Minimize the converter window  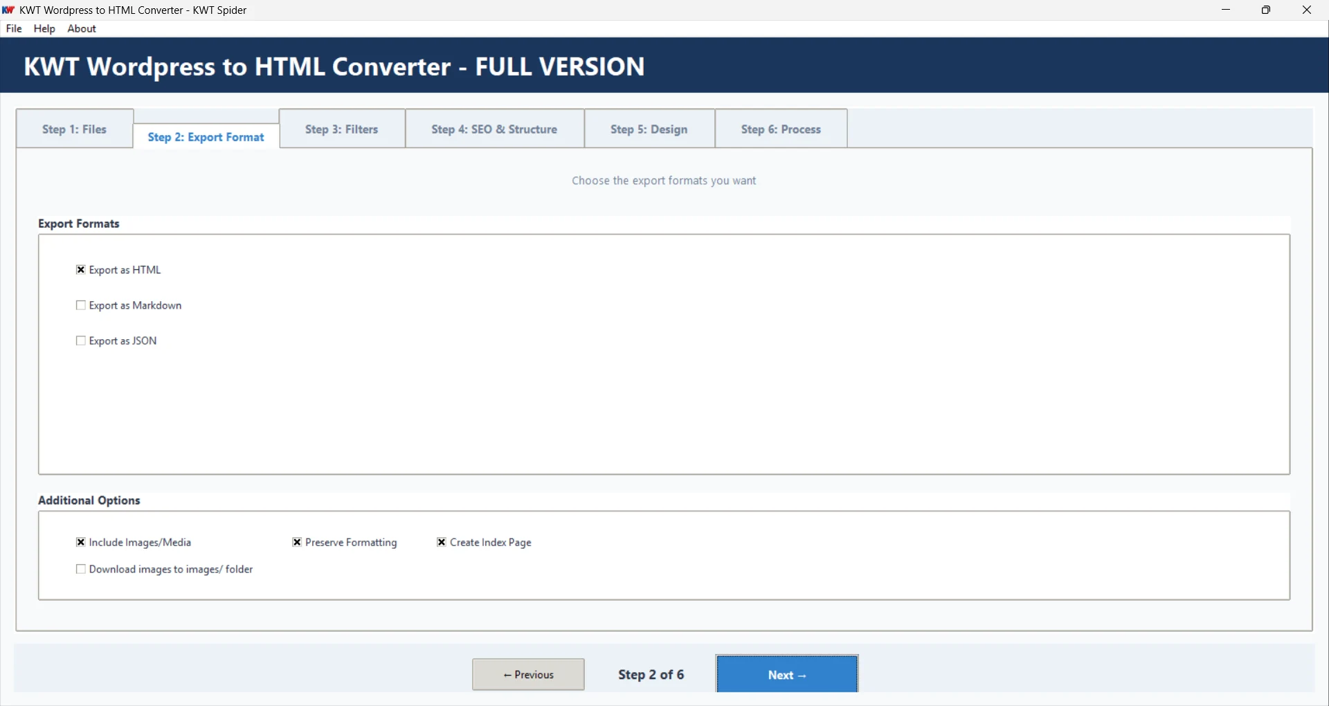pos(1226,10)
